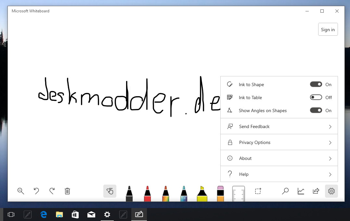
Task: Open Task View on the taskbar
Action: (11, 214)
